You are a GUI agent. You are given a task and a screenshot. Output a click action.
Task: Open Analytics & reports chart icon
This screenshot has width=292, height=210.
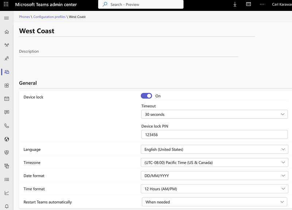tap(7, 193)
